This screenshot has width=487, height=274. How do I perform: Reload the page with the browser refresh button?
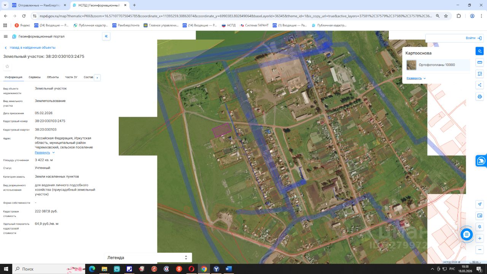click(x=24, y=16)
